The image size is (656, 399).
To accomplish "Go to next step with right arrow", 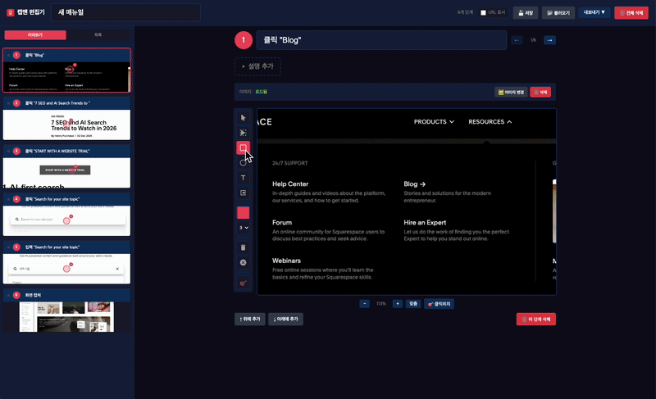I will [549, 40].
